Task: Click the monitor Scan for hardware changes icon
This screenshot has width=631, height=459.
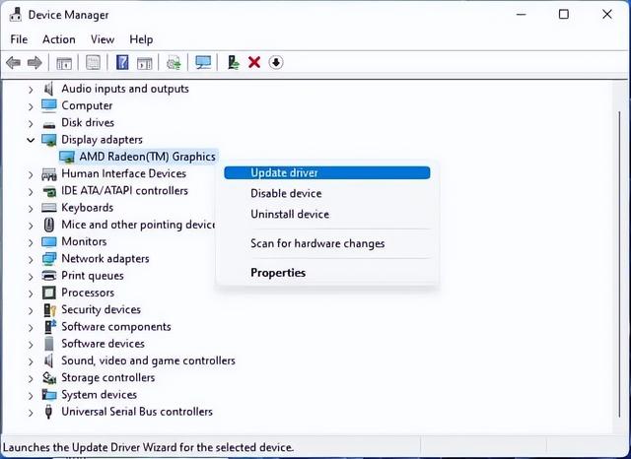Action: pyautogui.click(x=203, y=63)
